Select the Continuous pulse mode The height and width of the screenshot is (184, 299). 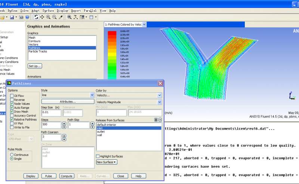click(12, 155)
